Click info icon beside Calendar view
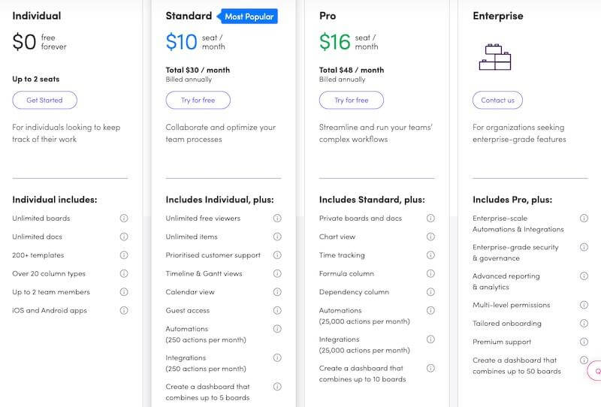 pos(277,292)
